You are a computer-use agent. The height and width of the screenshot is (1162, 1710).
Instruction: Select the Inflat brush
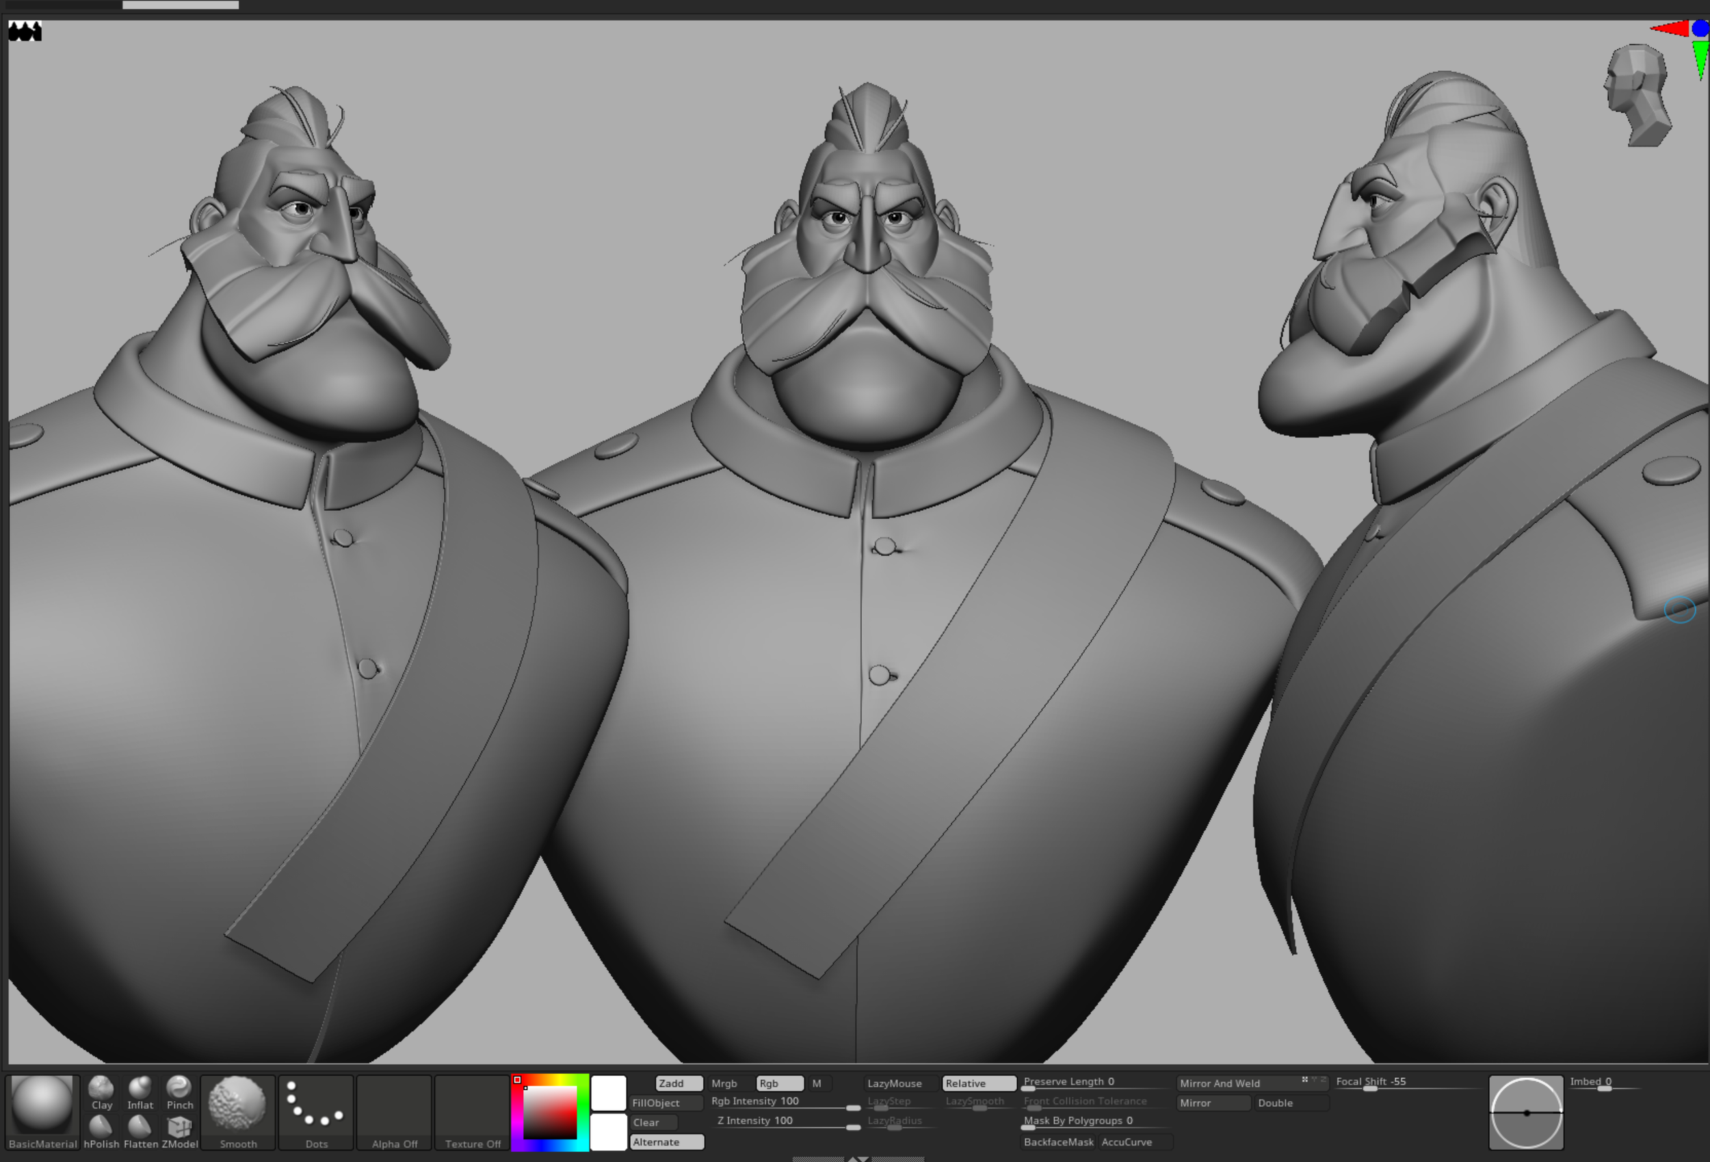tap(140, 1093)
